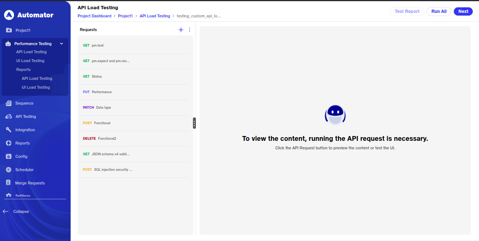The image size is (479, 241).
Task: Follow the API Load Testing breadcrumb link
Action: pyautogui.click(x=155, y=16)
